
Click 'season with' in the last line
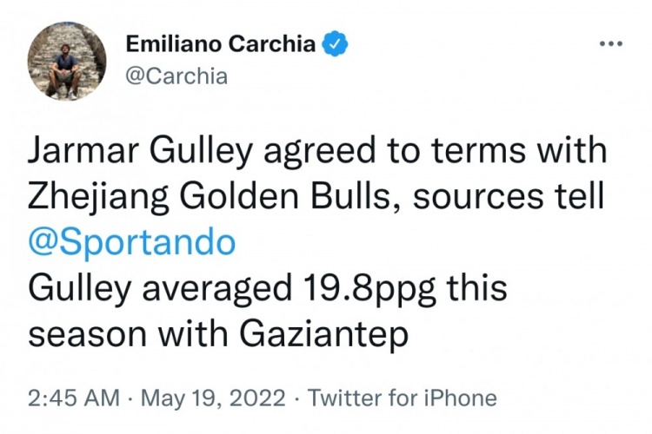[128, 334]
